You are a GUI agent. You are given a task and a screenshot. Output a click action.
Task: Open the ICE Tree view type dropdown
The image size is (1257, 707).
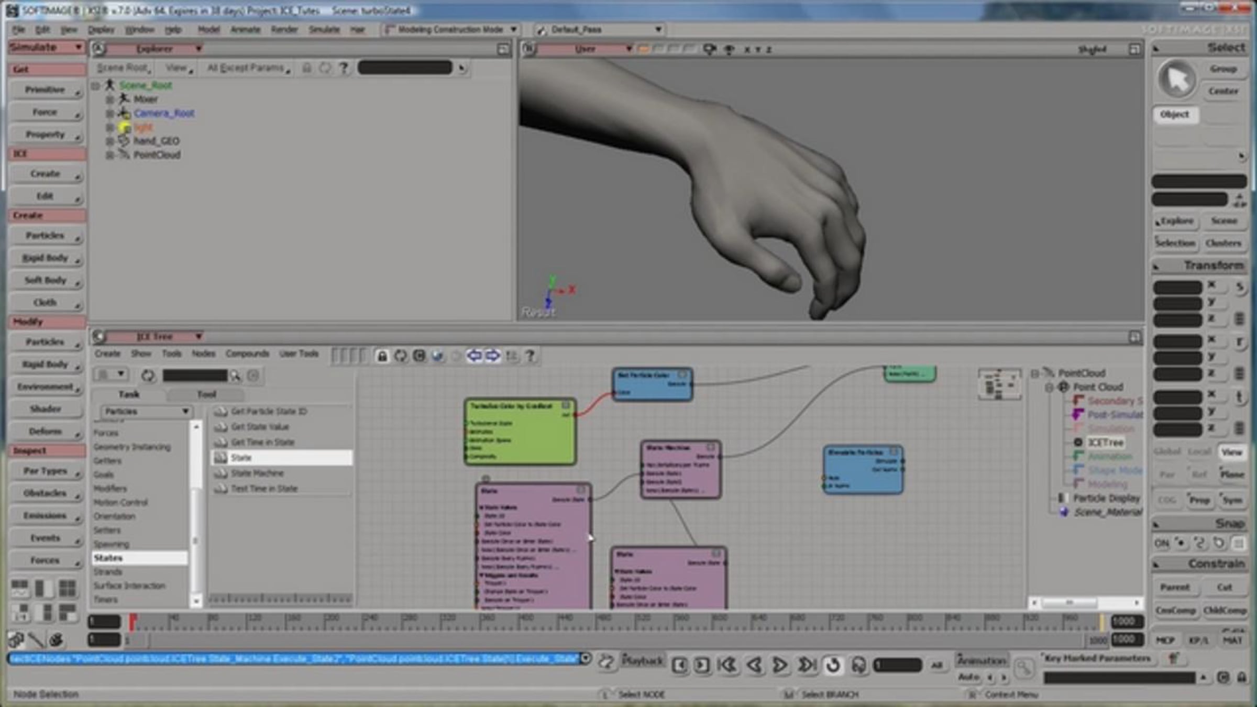tap(155, 337)
